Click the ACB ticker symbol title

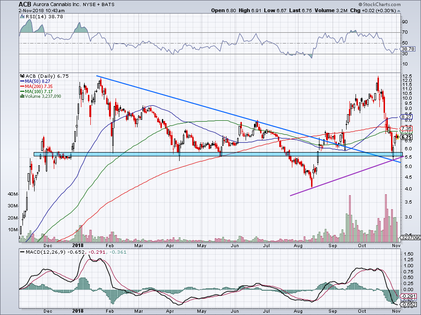25,4
